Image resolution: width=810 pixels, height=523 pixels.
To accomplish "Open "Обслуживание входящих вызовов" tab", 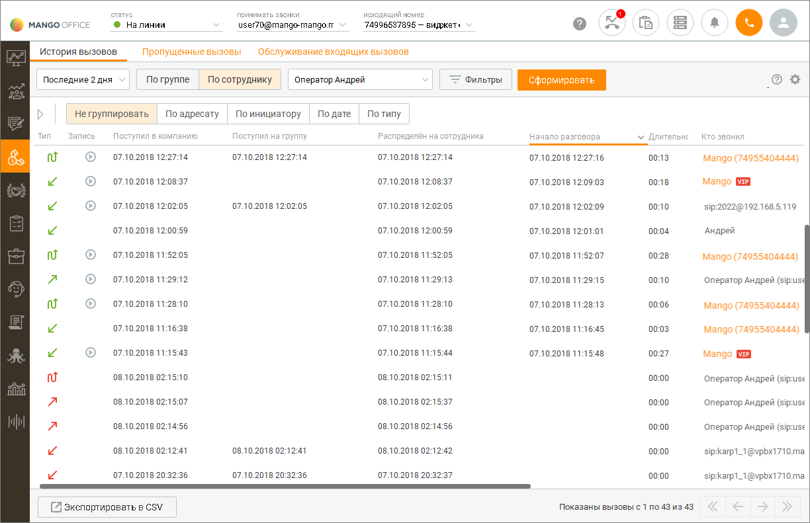I will pos(334,52).
